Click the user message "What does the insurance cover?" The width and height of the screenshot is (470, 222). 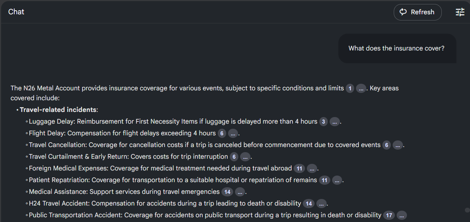coord(396,48)
